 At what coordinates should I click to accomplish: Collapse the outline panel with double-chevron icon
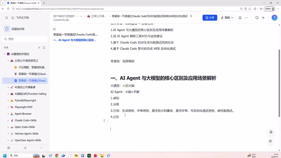point(54,29)
